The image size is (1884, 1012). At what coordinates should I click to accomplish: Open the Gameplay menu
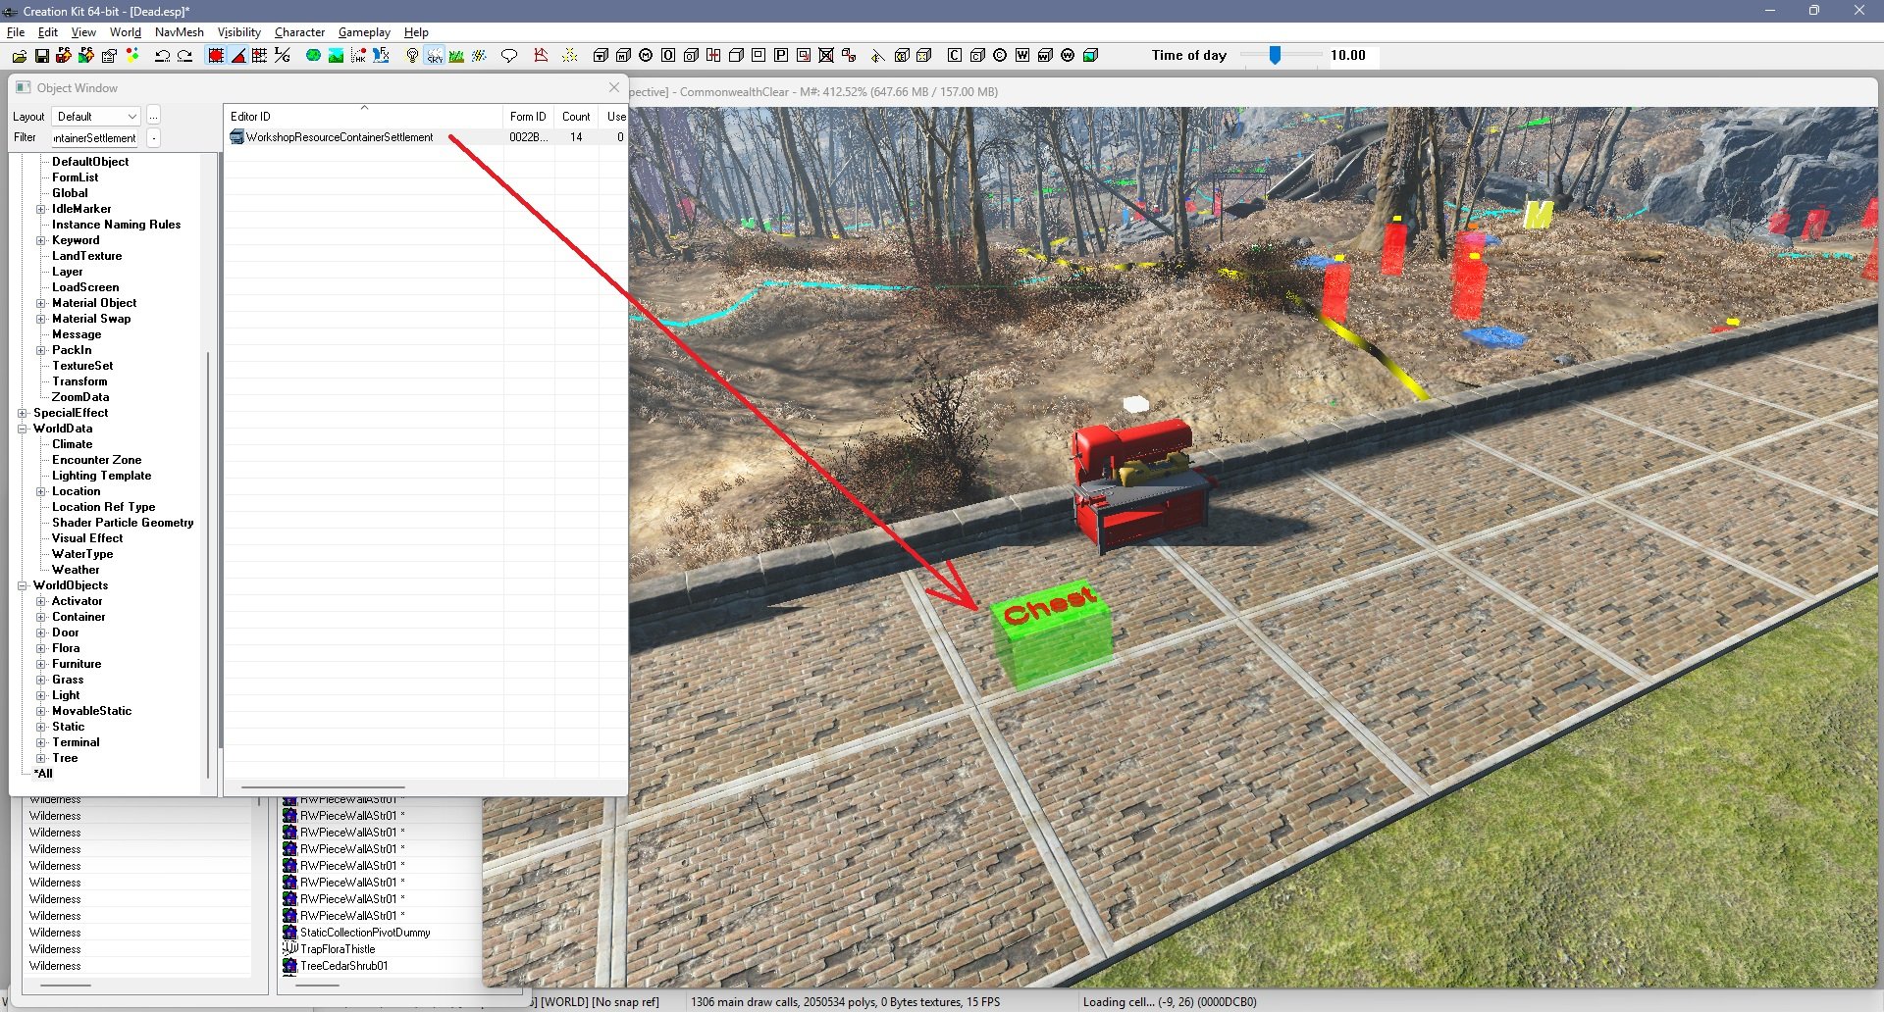tap(364, 32)
